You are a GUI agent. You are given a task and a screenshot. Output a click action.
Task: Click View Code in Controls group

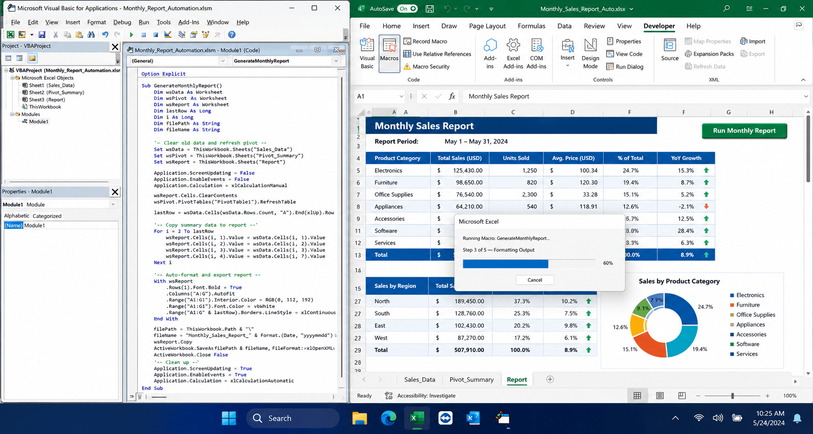click(624, 54)
